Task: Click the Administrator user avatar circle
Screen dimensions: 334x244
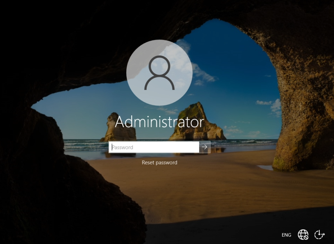Action: tap(159, 73)
